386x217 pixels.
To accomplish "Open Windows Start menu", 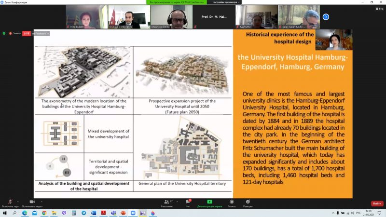I will 5,213.
